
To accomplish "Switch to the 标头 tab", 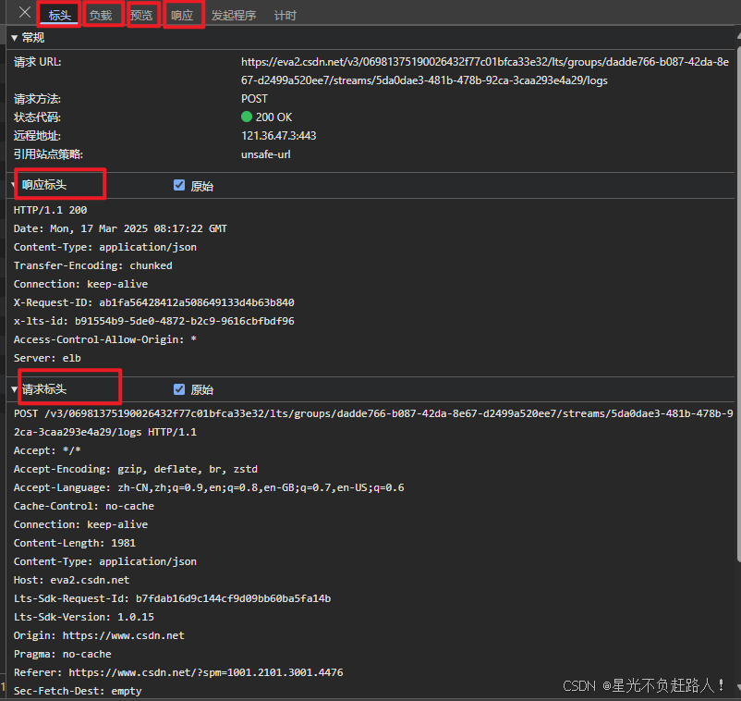I will click(x=59, y=15).
